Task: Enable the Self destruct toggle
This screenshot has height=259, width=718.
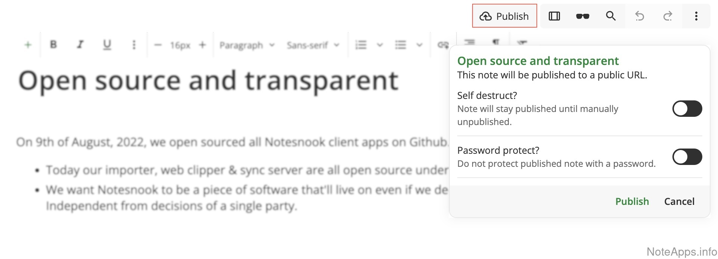Action: tap(687, 109)
